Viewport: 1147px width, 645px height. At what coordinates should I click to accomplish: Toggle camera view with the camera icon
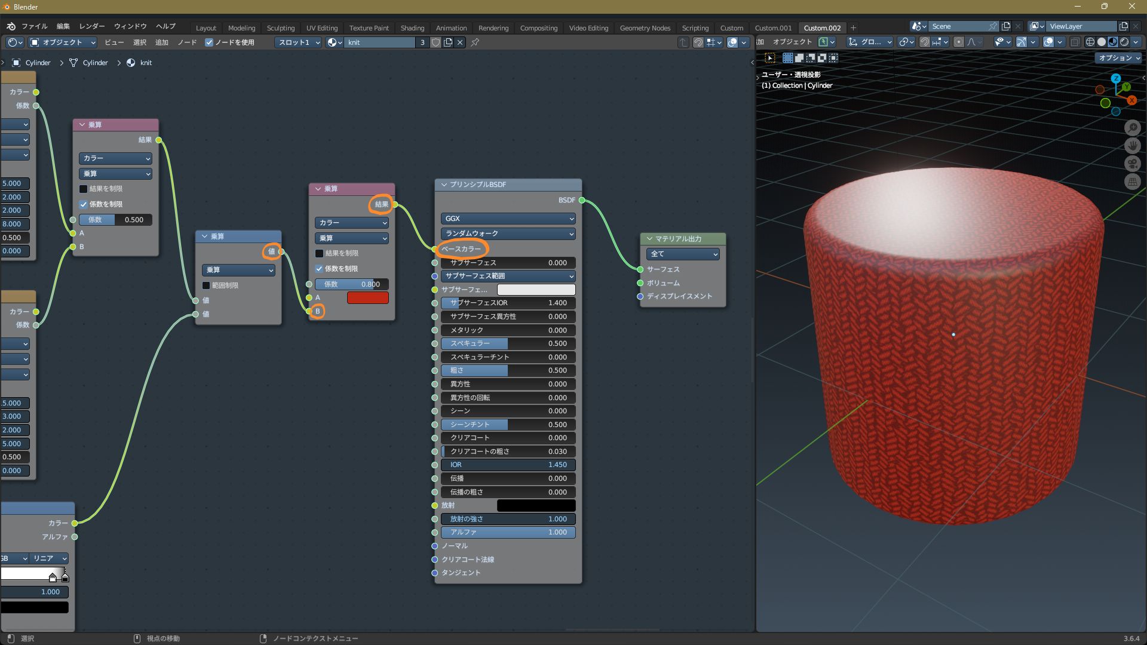pos(1132,164)
